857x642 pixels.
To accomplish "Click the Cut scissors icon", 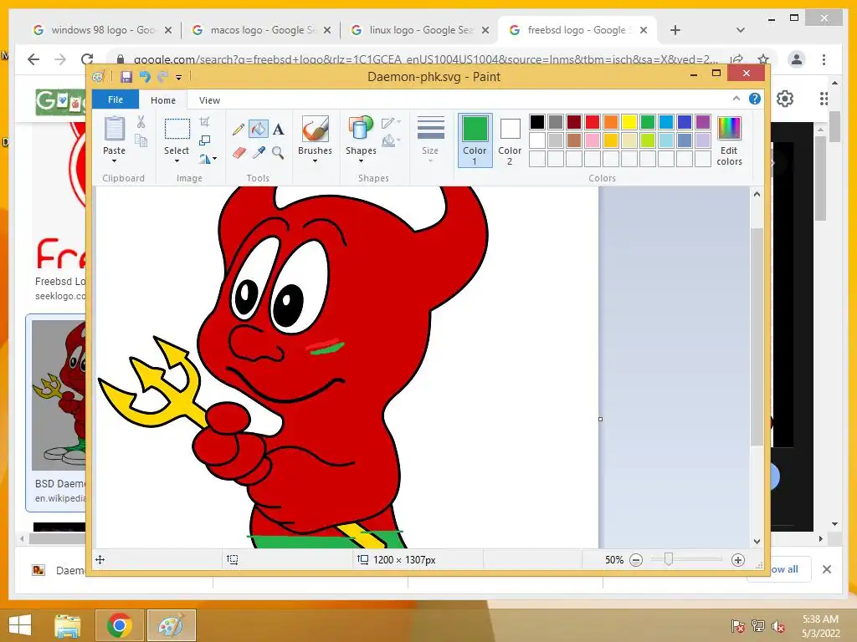I will [141, 122].
